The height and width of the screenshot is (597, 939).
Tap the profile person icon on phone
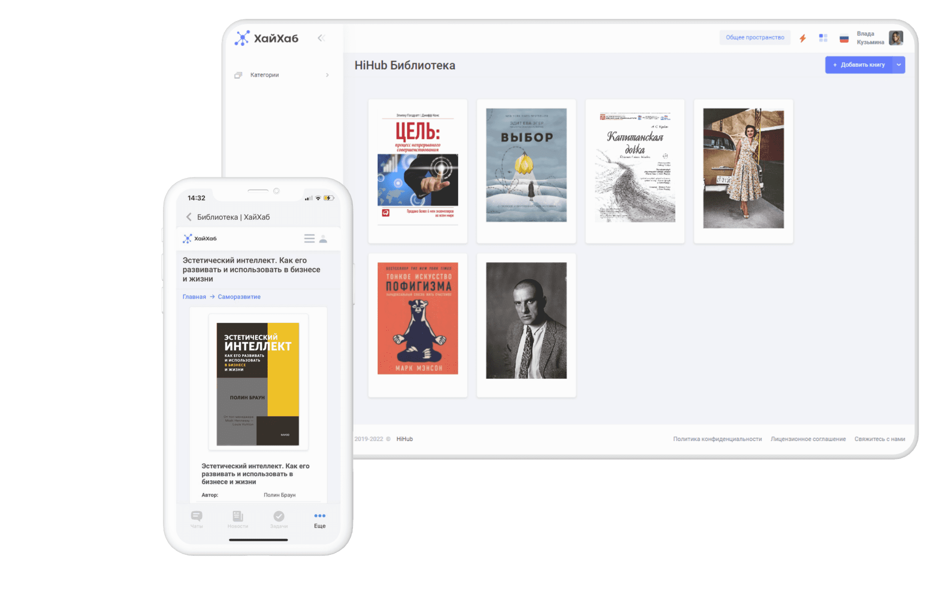pos(323,239)
